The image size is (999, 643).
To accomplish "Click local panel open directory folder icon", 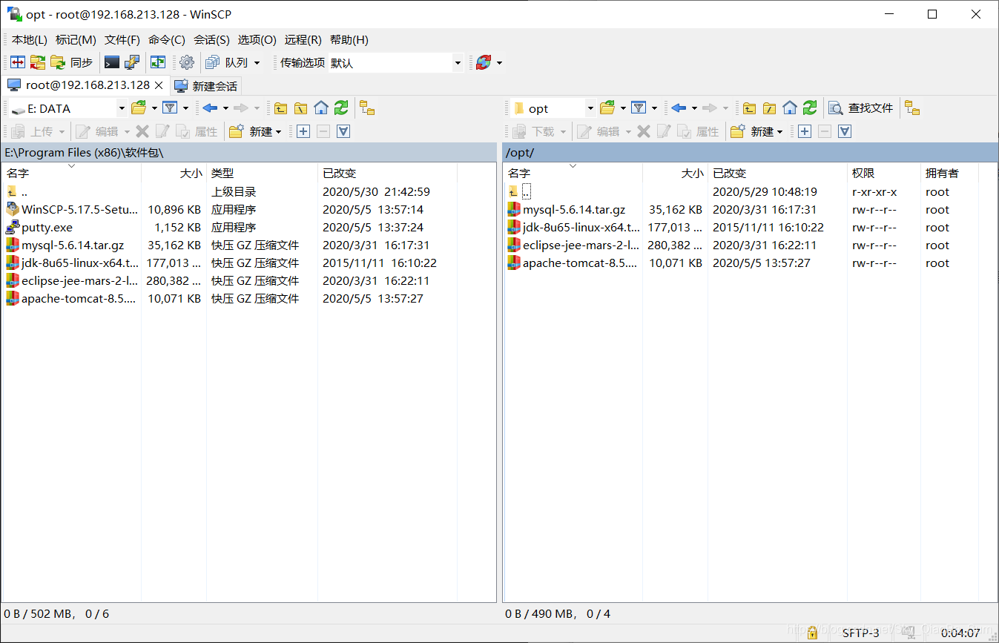I will [x=139, y=108].
